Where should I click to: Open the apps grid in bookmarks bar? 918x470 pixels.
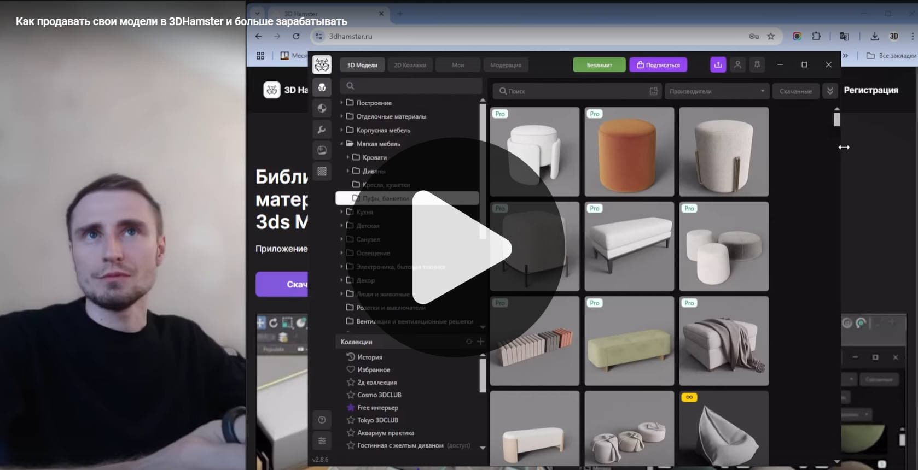(x=260, y=55)
